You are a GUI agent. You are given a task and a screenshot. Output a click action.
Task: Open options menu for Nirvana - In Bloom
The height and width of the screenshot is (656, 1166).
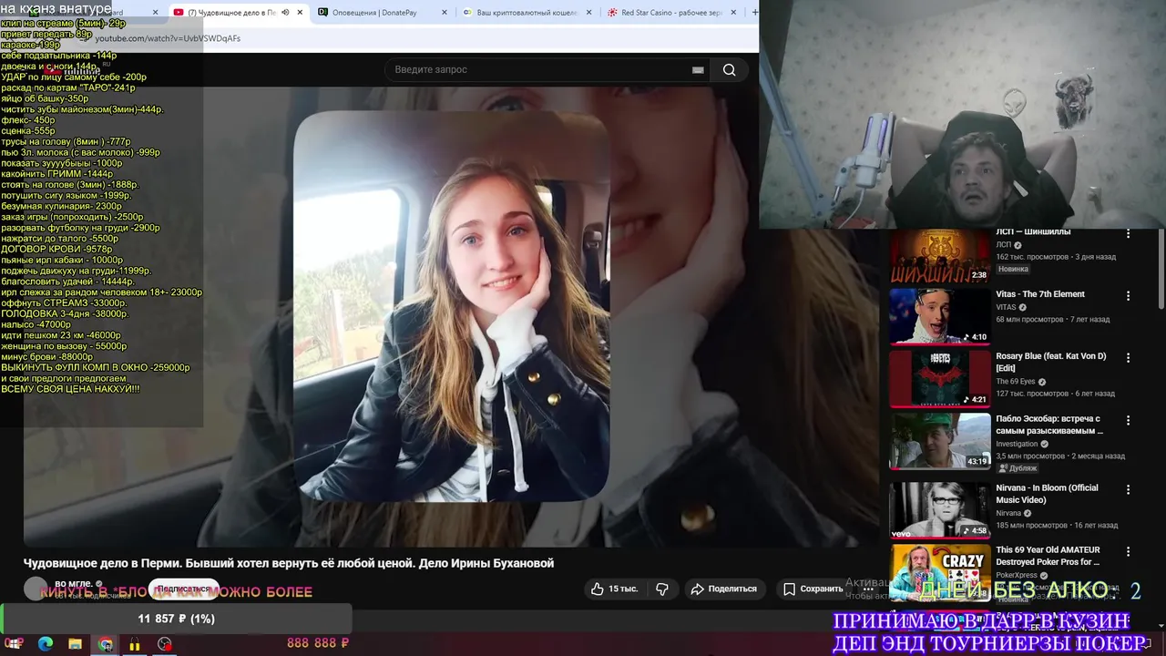click(1128, 489)
